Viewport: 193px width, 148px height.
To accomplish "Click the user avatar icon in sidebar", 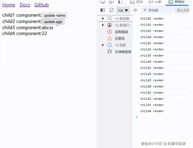I will coord(110,25).
